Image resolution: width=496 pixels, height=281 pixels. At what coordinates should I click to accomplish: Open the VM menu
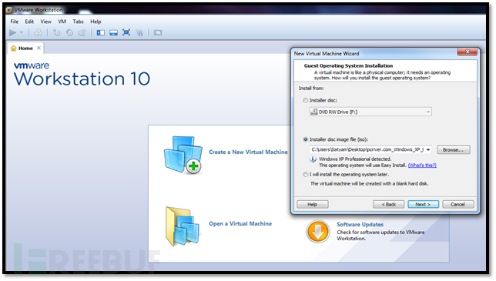point(62,22)
